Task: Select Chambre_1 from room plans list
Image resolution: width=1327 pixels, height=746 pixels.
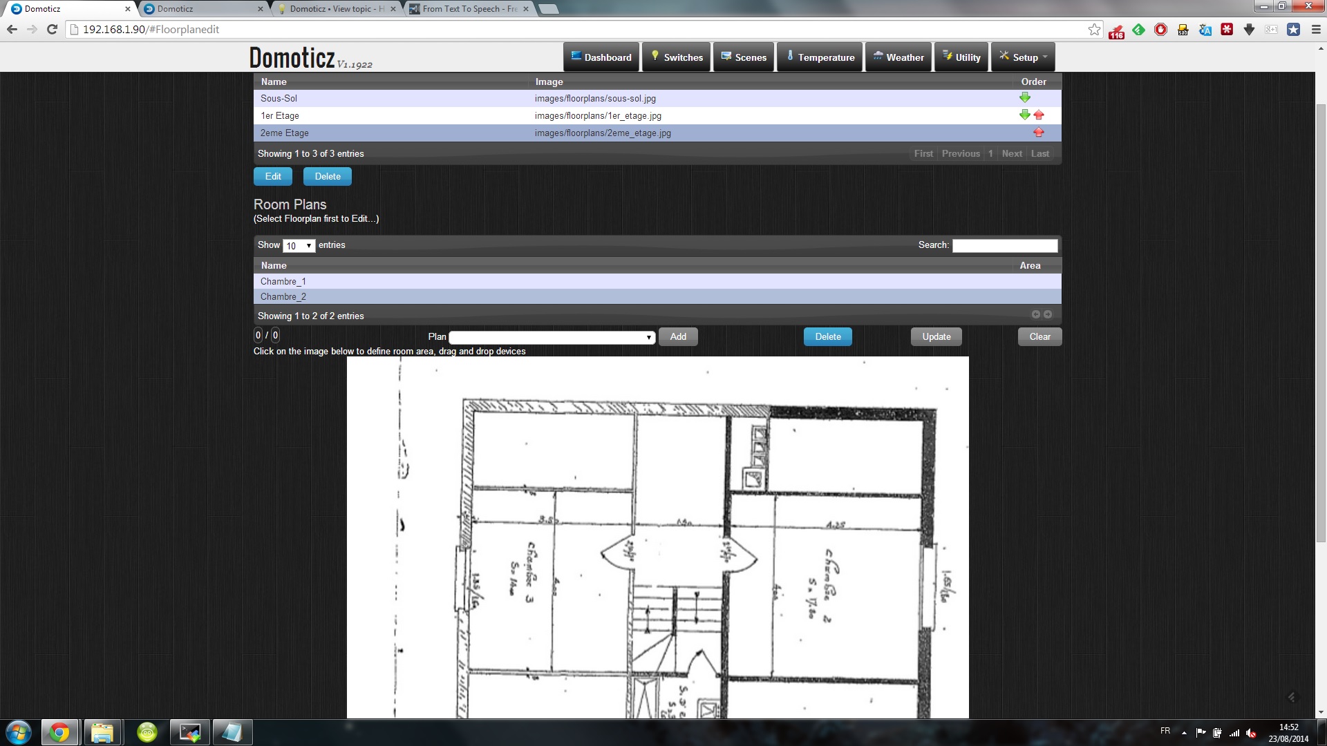Action: coord(283,280)
